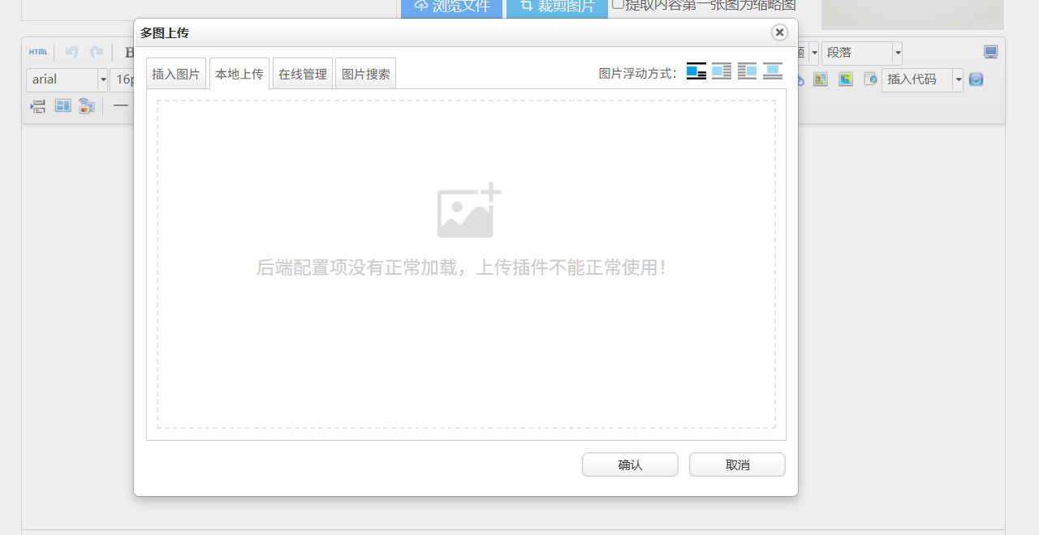1039x535 pixels.
Task: Click the page break icon in editor toolbar
Action: pyautogui.click(x=38, y=106)
